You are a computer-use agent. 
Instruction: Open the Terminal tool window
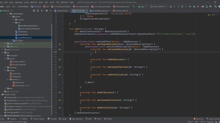(52, 119)
